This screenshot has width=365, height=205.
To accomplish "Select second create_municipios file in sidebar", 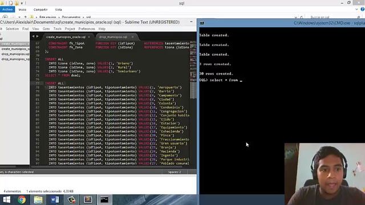I will click(15, 49).
